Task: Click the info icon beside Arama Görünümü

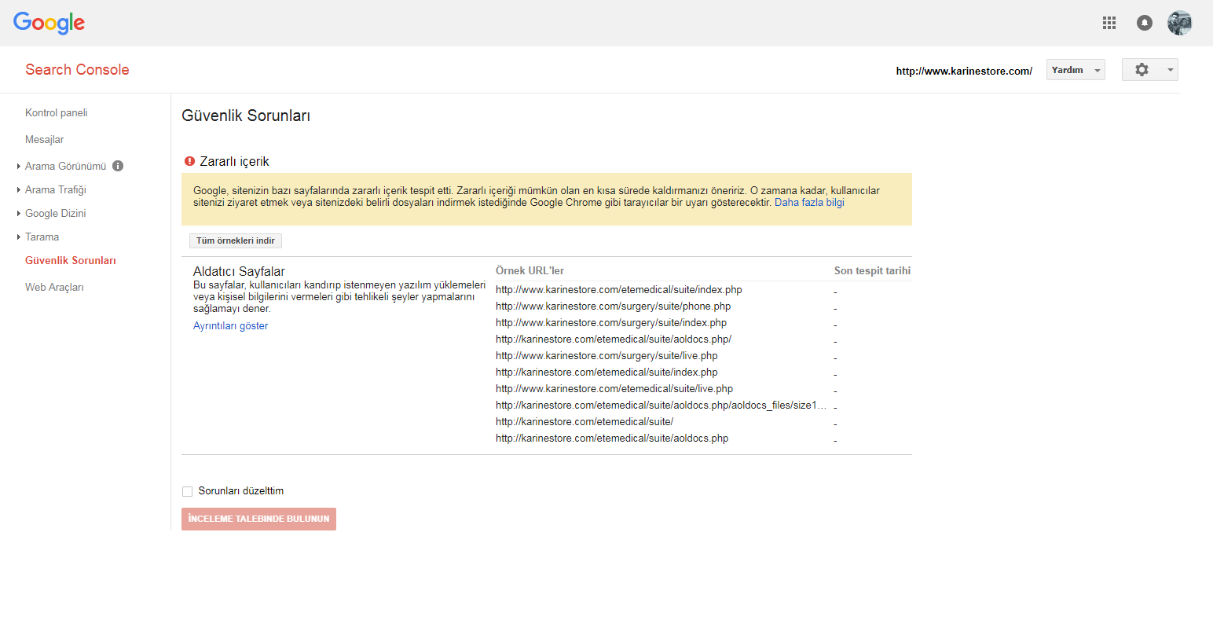Action: click(x=118, y=166)
